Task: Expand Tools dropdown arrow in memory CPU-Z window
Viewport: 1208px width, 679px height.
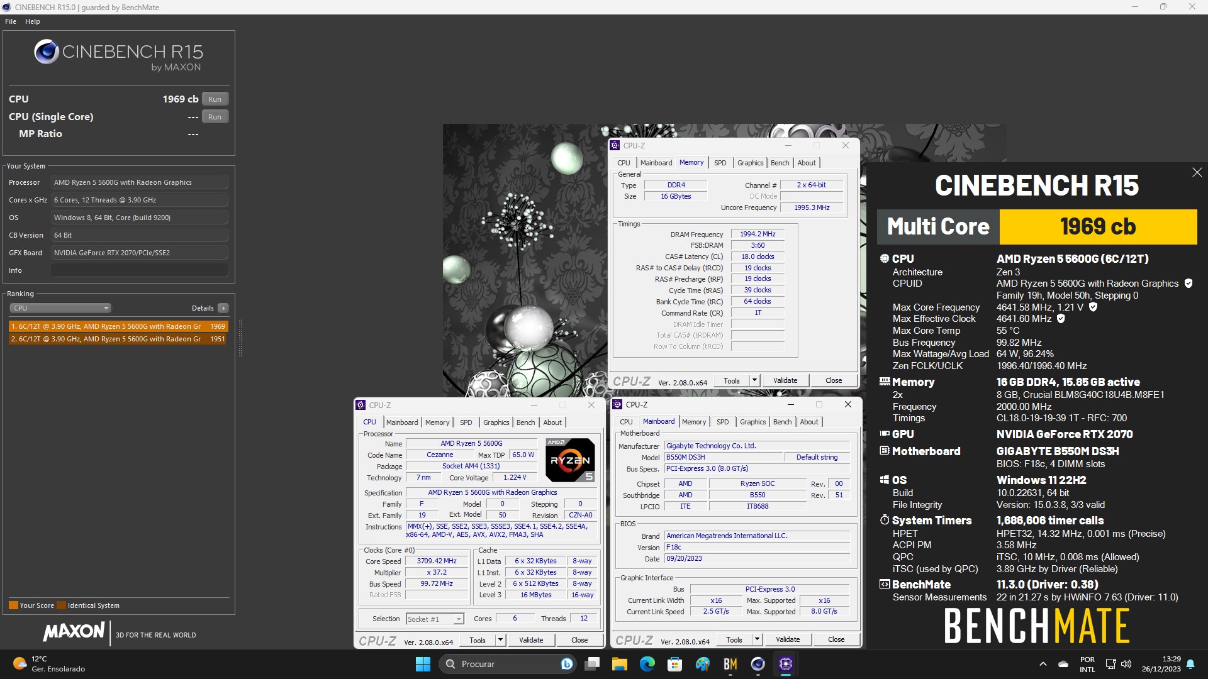Action: click(754, 380)
